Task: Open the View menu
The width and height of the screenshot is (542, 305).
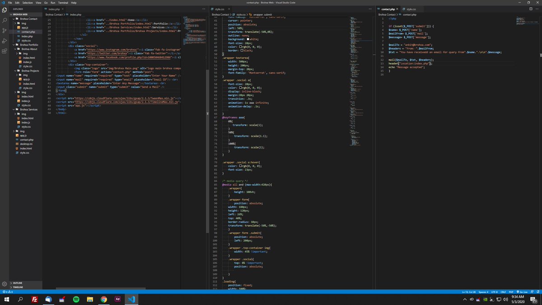Action: [x=38, y=3]
